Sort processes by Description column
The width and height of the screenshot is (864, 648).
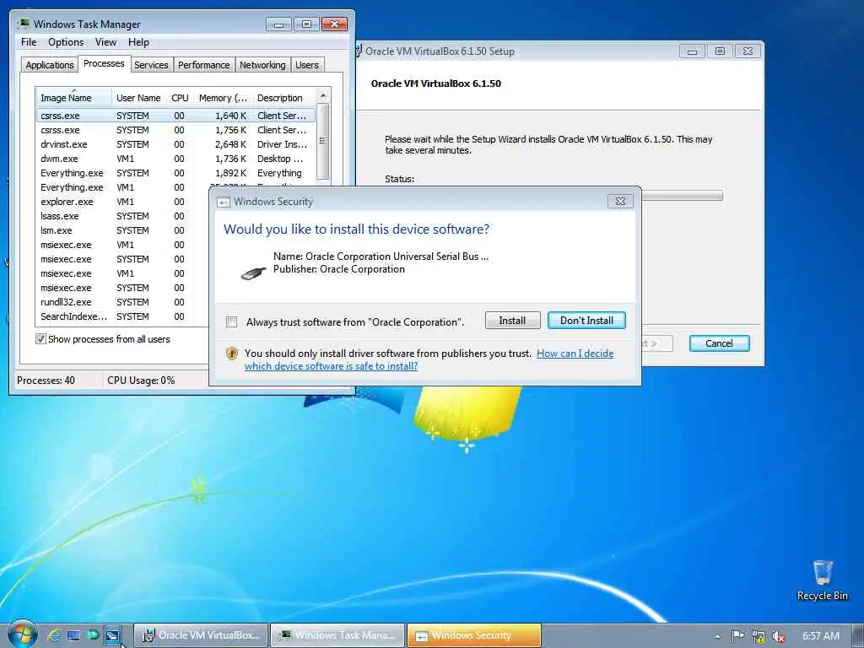coord(283,98)
